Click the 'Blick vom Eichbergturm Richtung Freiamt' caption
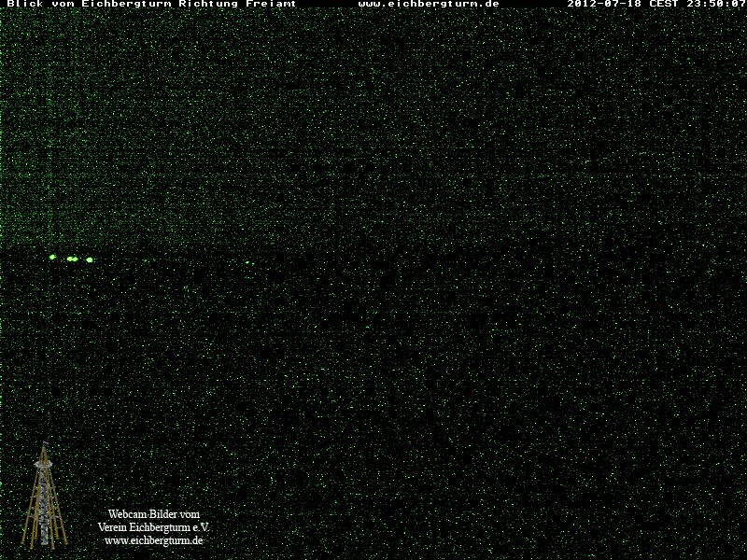 coord(151,4)
